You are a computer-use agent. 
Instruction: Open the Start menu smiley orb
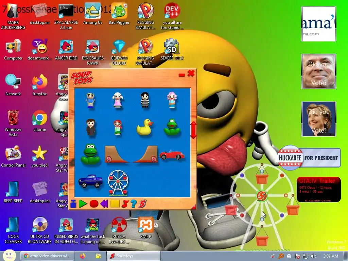point(9,256)
